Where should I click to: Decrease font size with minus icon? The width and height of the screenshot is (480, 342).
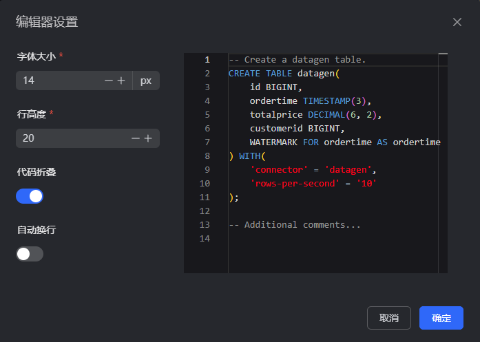[108, 81]
